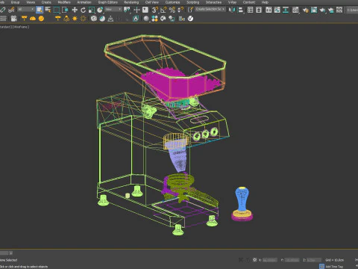
Task: Open the Material Editor
Action: 295,10
